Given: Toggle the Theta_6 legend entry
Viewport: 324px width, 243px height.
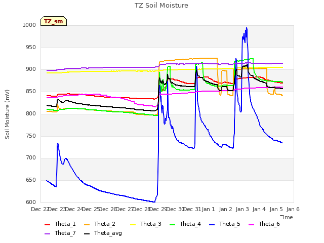Looking at the screenshot, I should pos(264,224).
